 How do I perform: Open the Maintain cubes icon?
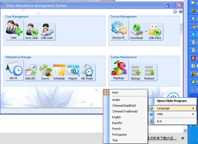pyautogui.click(x=119, y=70)
